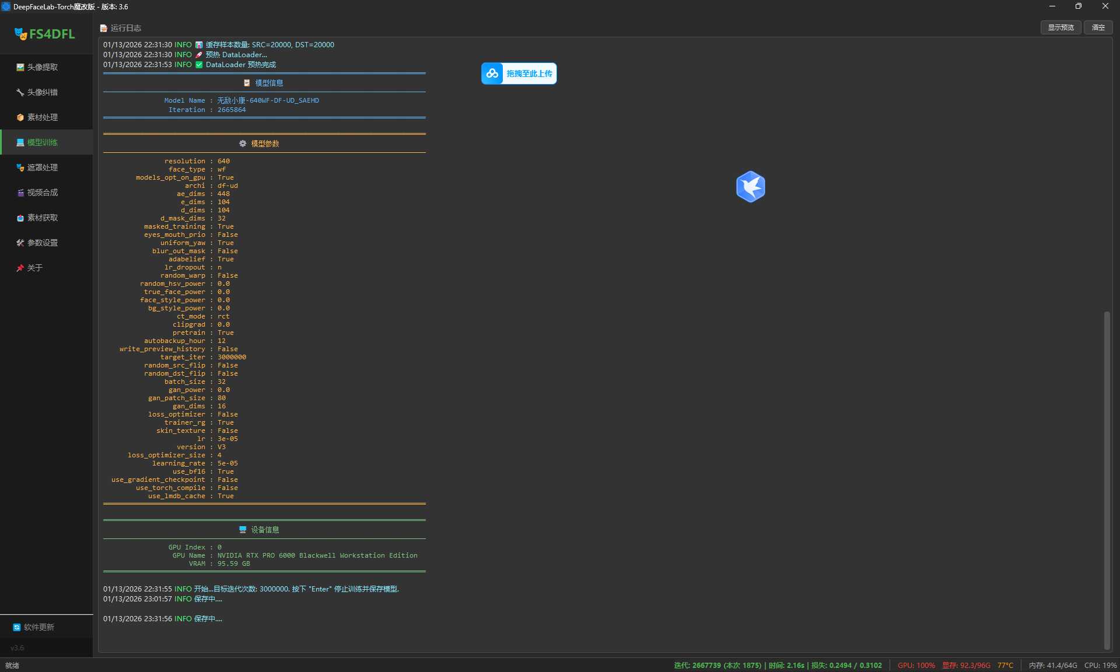The height and width of the screenshot is (672, 1120).
Task: Open the 参数设置 settings page
Action: [x=42, y=243]
